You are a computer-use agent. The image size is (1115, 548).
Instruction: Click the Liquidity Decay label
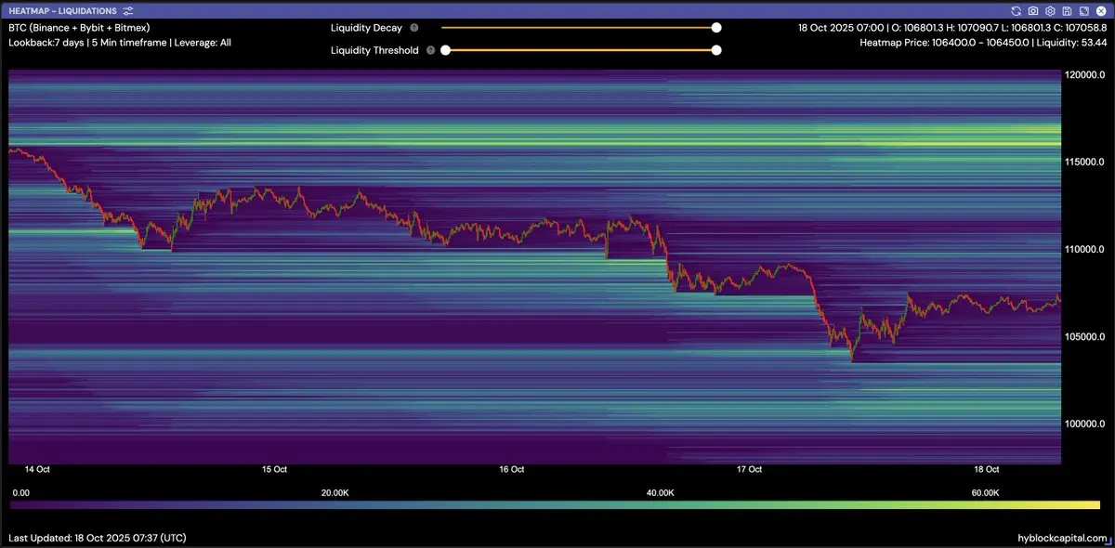coord(366,28)
